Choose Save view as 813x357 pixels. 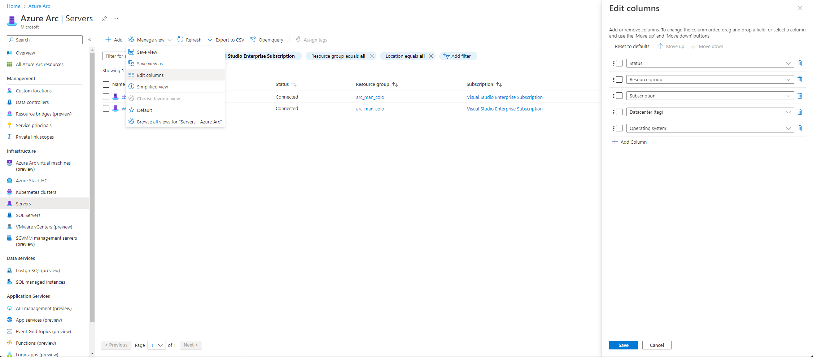pos(175,64)
